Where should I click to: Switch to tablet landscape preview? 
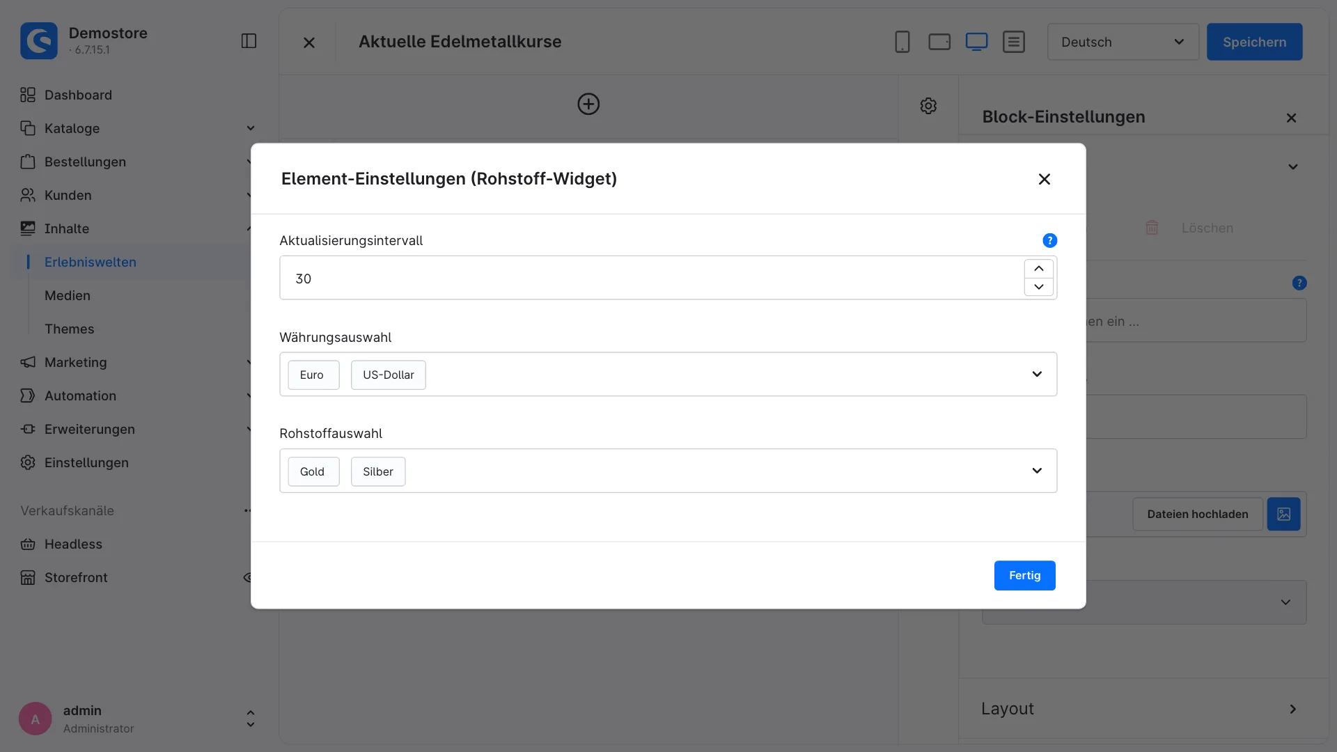(x=939, y=42)
